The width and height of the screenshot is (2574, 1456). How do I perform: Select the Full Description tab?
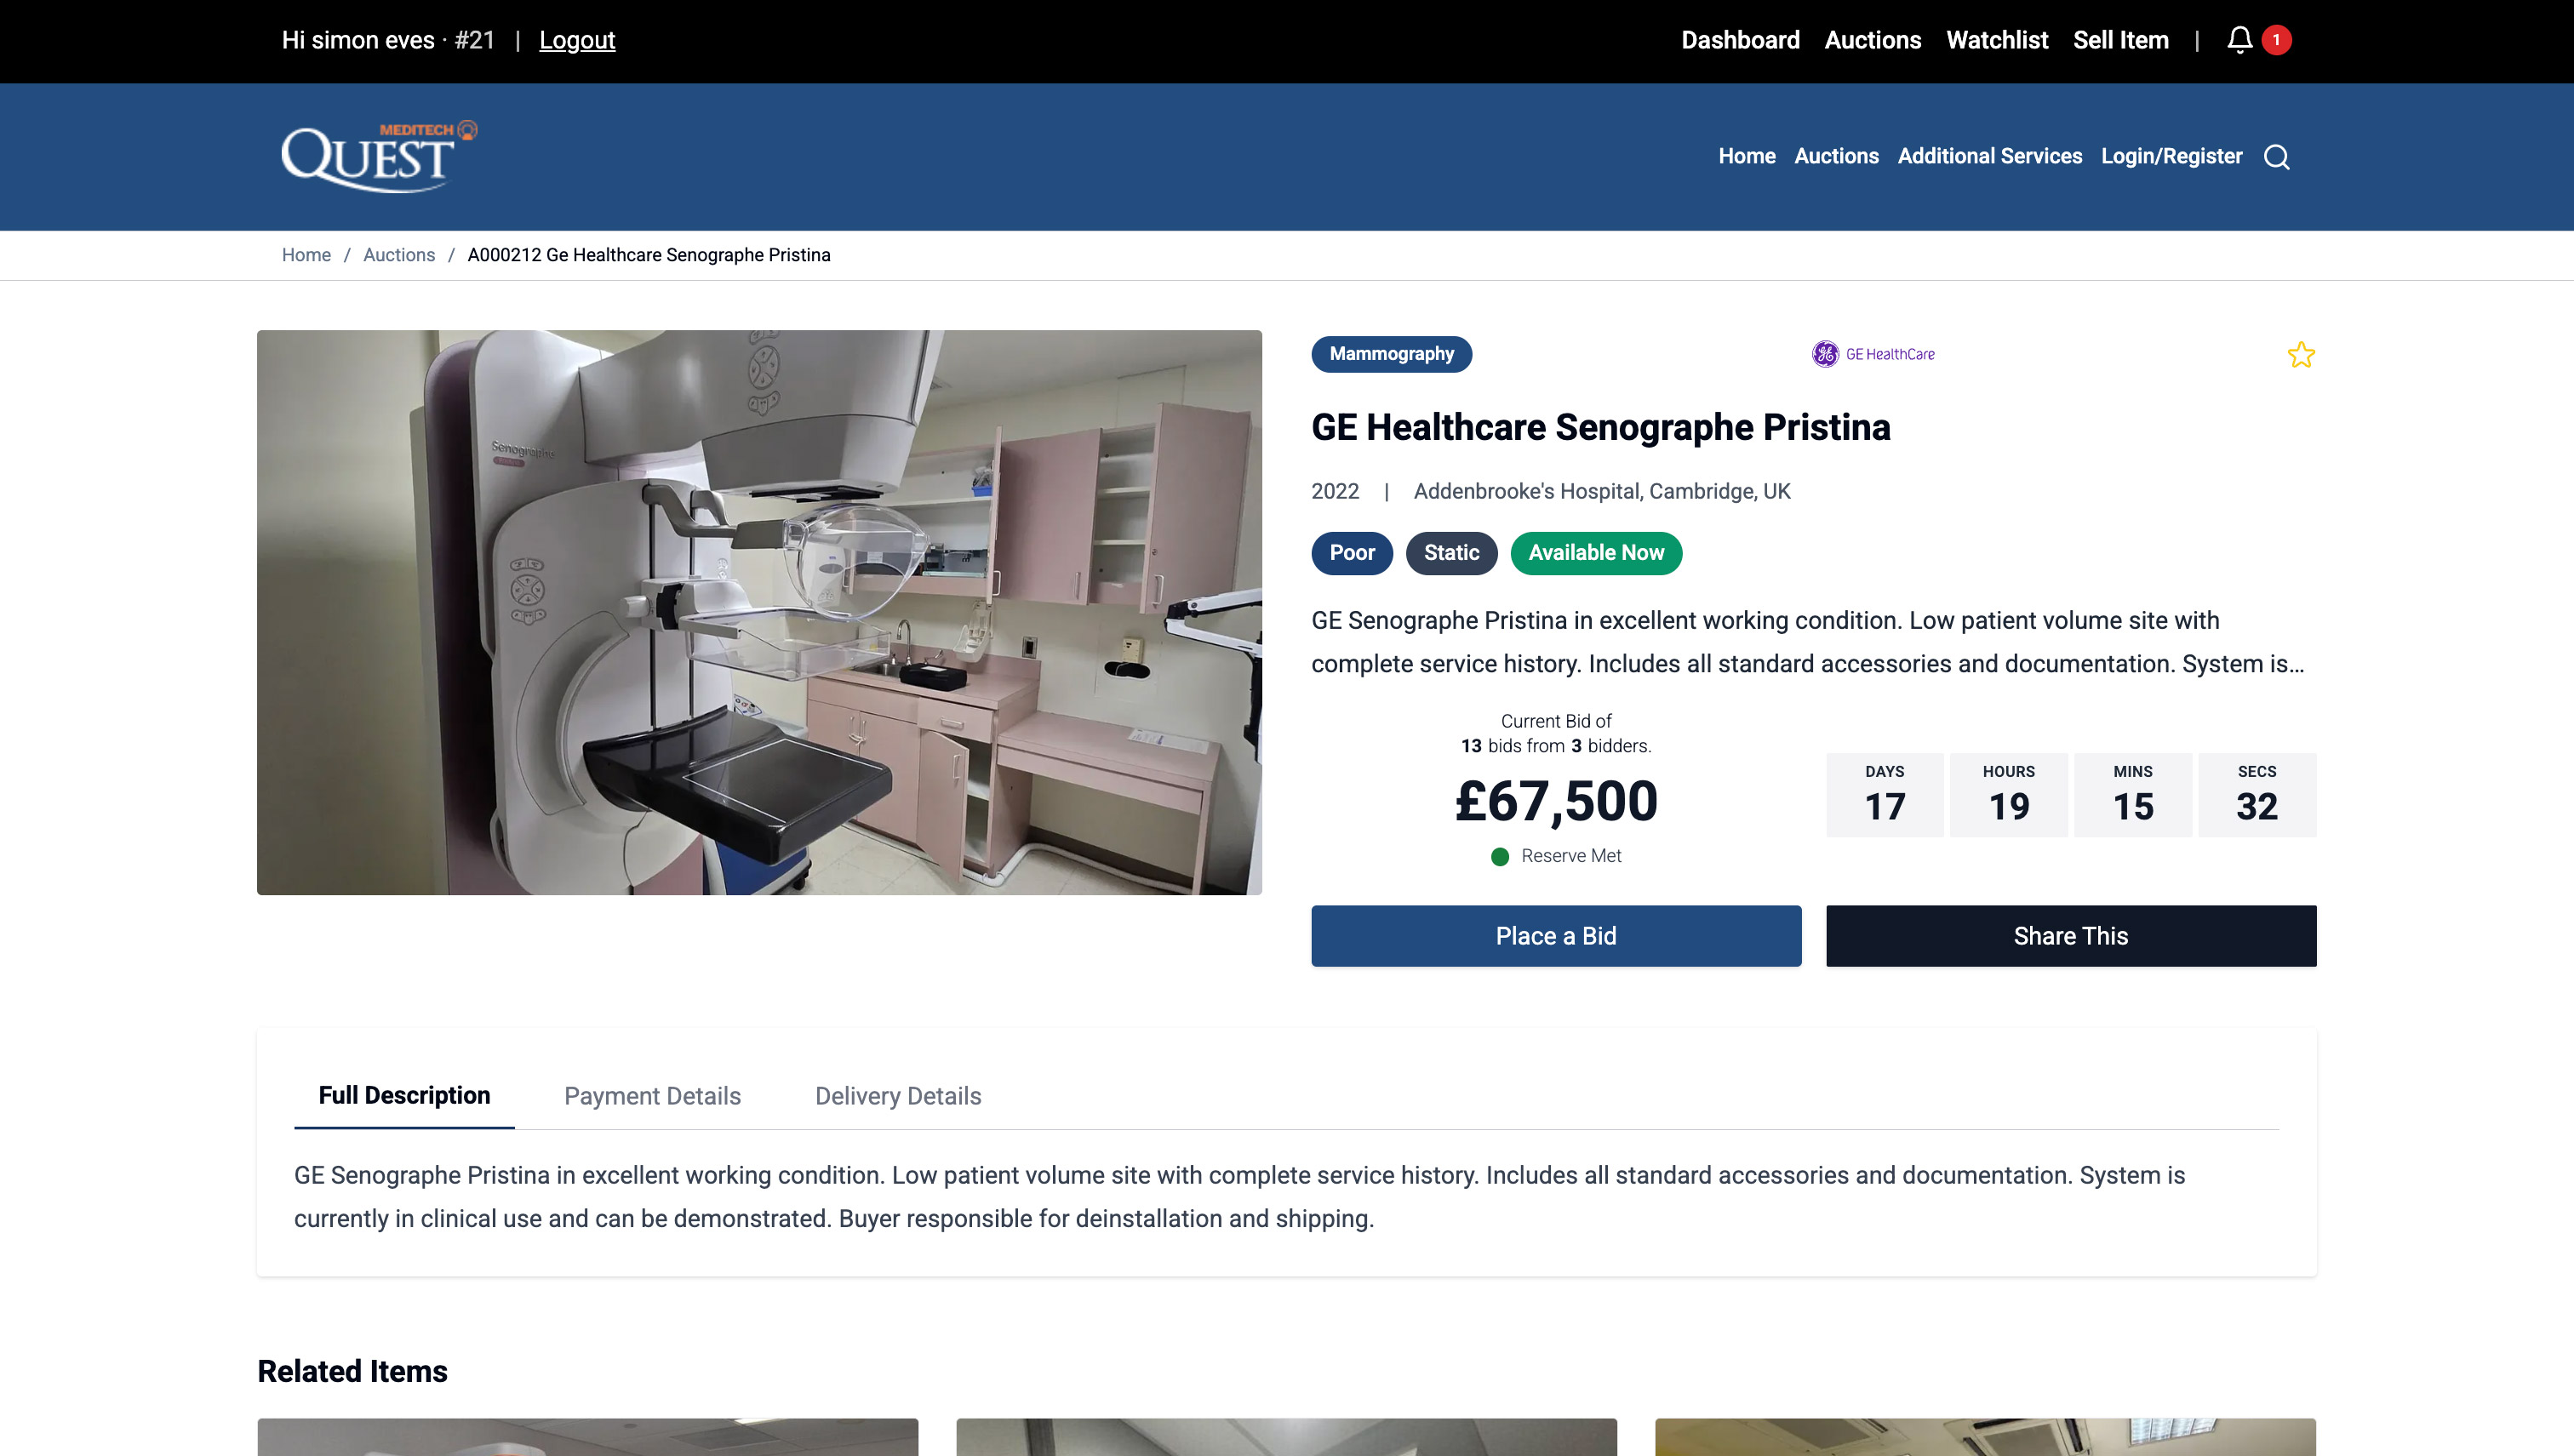coord(404,1095)
